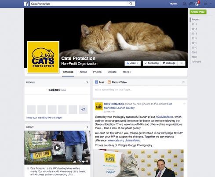Click the Facebook logo icon
The width and height of the screenshot is (215, 177).
click(x=26, y=4)
